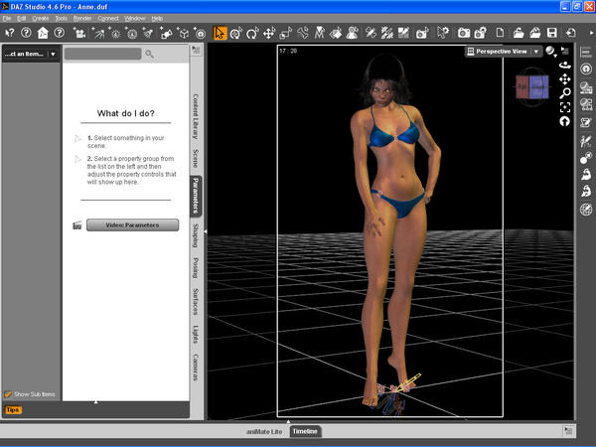Open the Render menu
Image resolution: width=596 pixels, height=447 pixels.
[x=81, y=18]
